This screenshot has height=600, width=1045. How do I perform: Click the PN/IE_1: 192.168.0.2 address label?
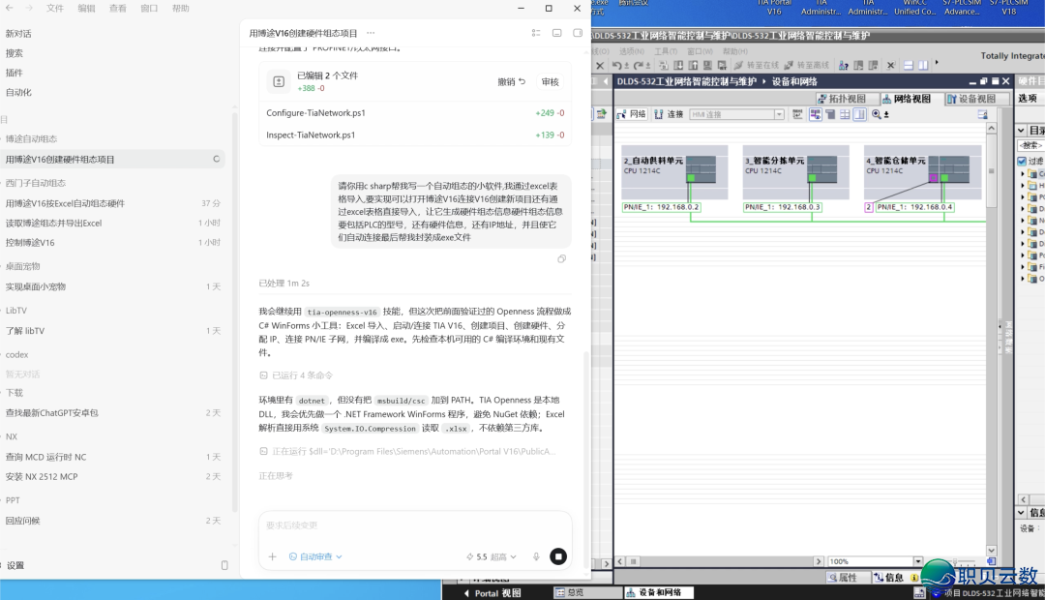coord(661,207)
